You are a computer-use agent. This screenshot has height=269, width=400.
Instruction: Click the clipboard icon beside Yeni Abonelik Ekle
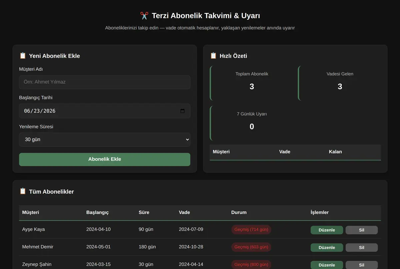pos(23,56)
